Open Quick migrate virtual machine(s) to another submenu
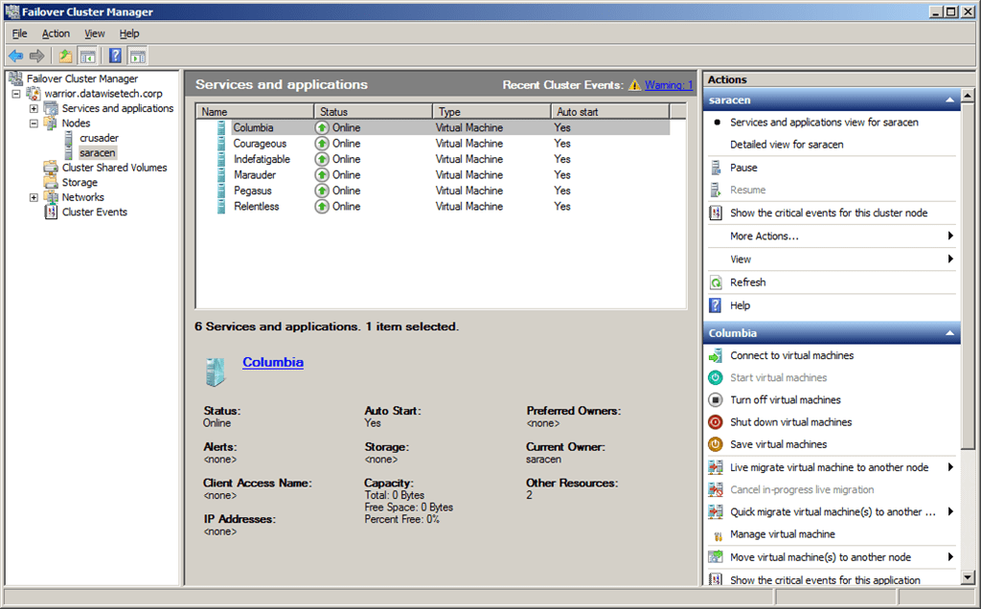 tap(833, 512)
